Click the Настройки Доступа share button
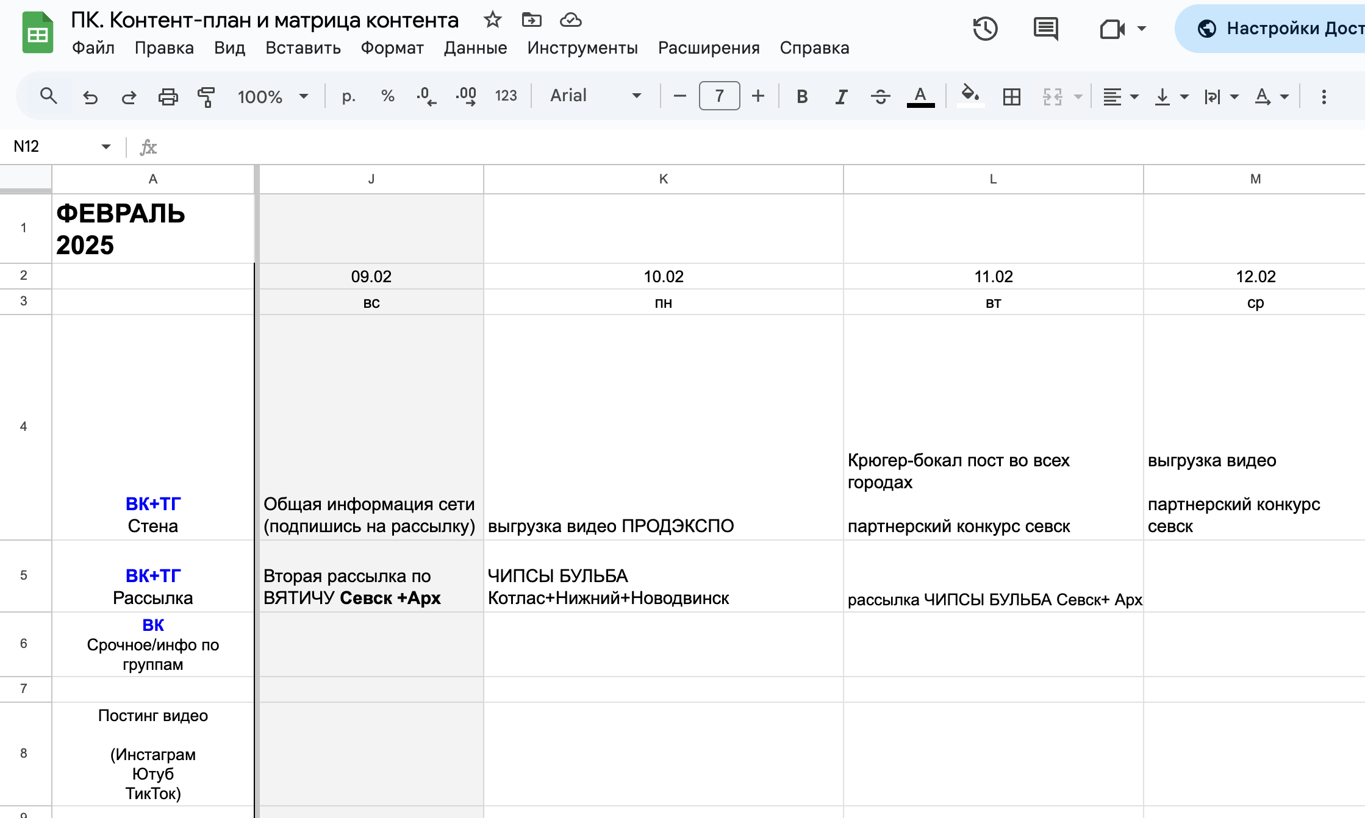The height and width of the screenshot is (818, 1365). coord(1270,29)
